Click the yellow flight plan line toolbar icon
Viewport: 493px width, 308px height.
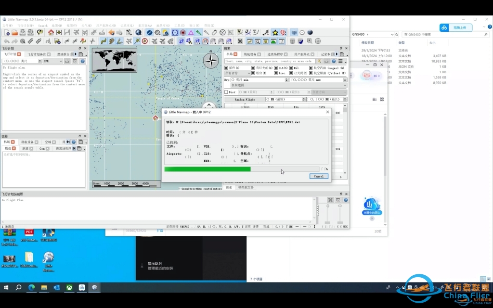pyautogui.click(x=104, y=41)
